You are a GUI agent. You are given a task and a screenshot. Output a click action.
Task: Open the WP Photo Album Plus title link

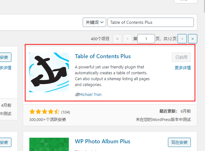(102, 141)
